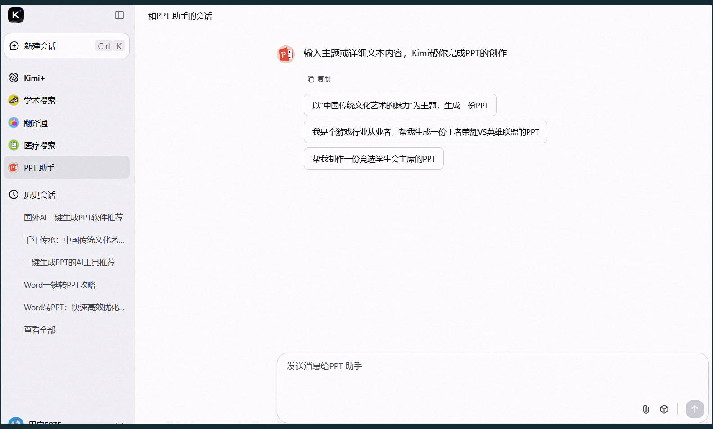Open history chat 一键生成PPT的AI工具推荐
The image size is (713, 429).
(69, 263)
